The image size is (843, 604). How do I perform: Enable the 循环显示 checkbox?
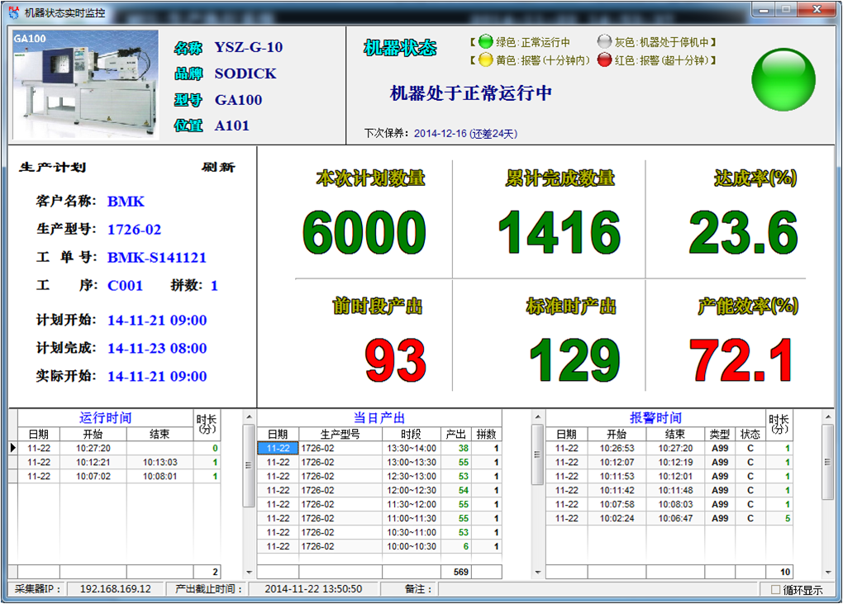pos(775,590)
